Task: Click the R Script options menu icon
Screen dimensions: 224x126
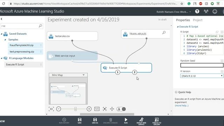Action: [x=222, y=32]
